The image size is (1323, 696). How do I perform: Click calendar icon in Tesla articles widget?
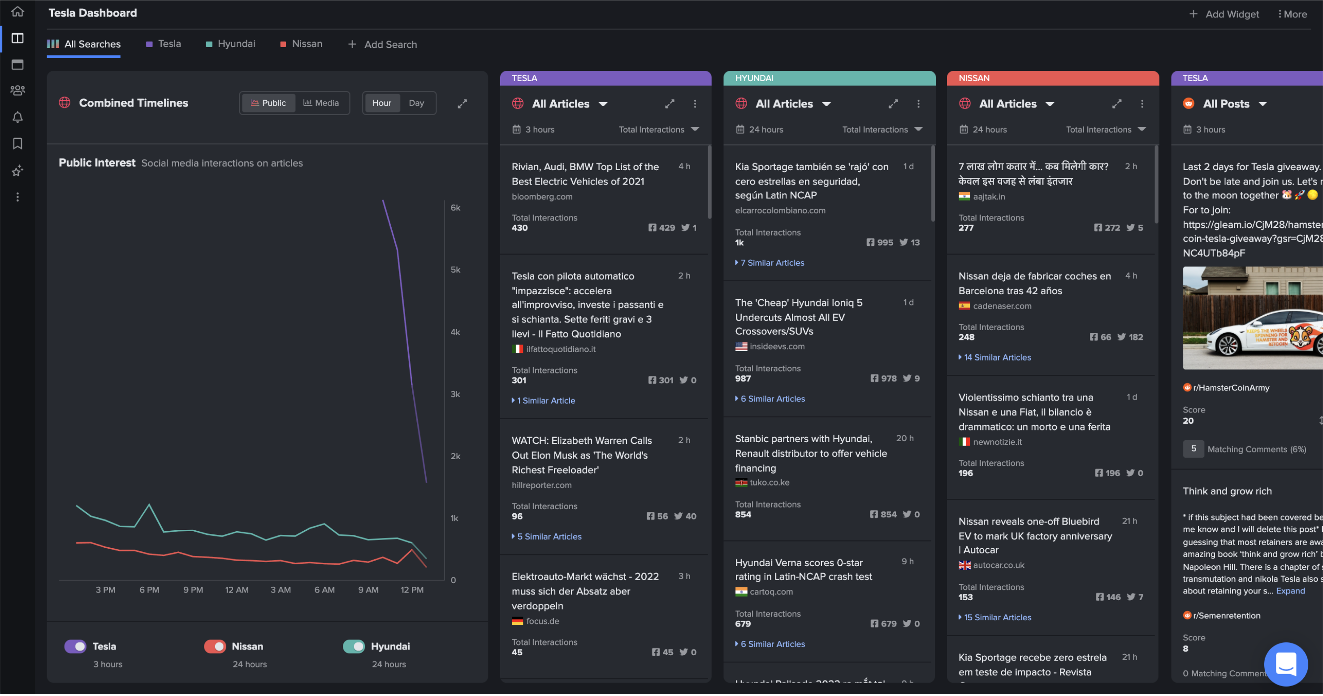(x=516, y=130)
